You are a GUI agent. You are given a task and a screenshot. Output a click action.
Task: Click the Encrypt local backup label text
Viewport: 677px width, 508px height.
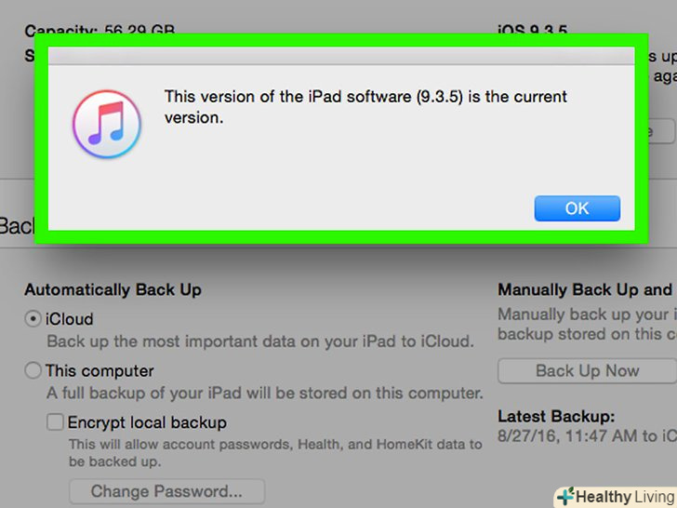tap(147, 422)
